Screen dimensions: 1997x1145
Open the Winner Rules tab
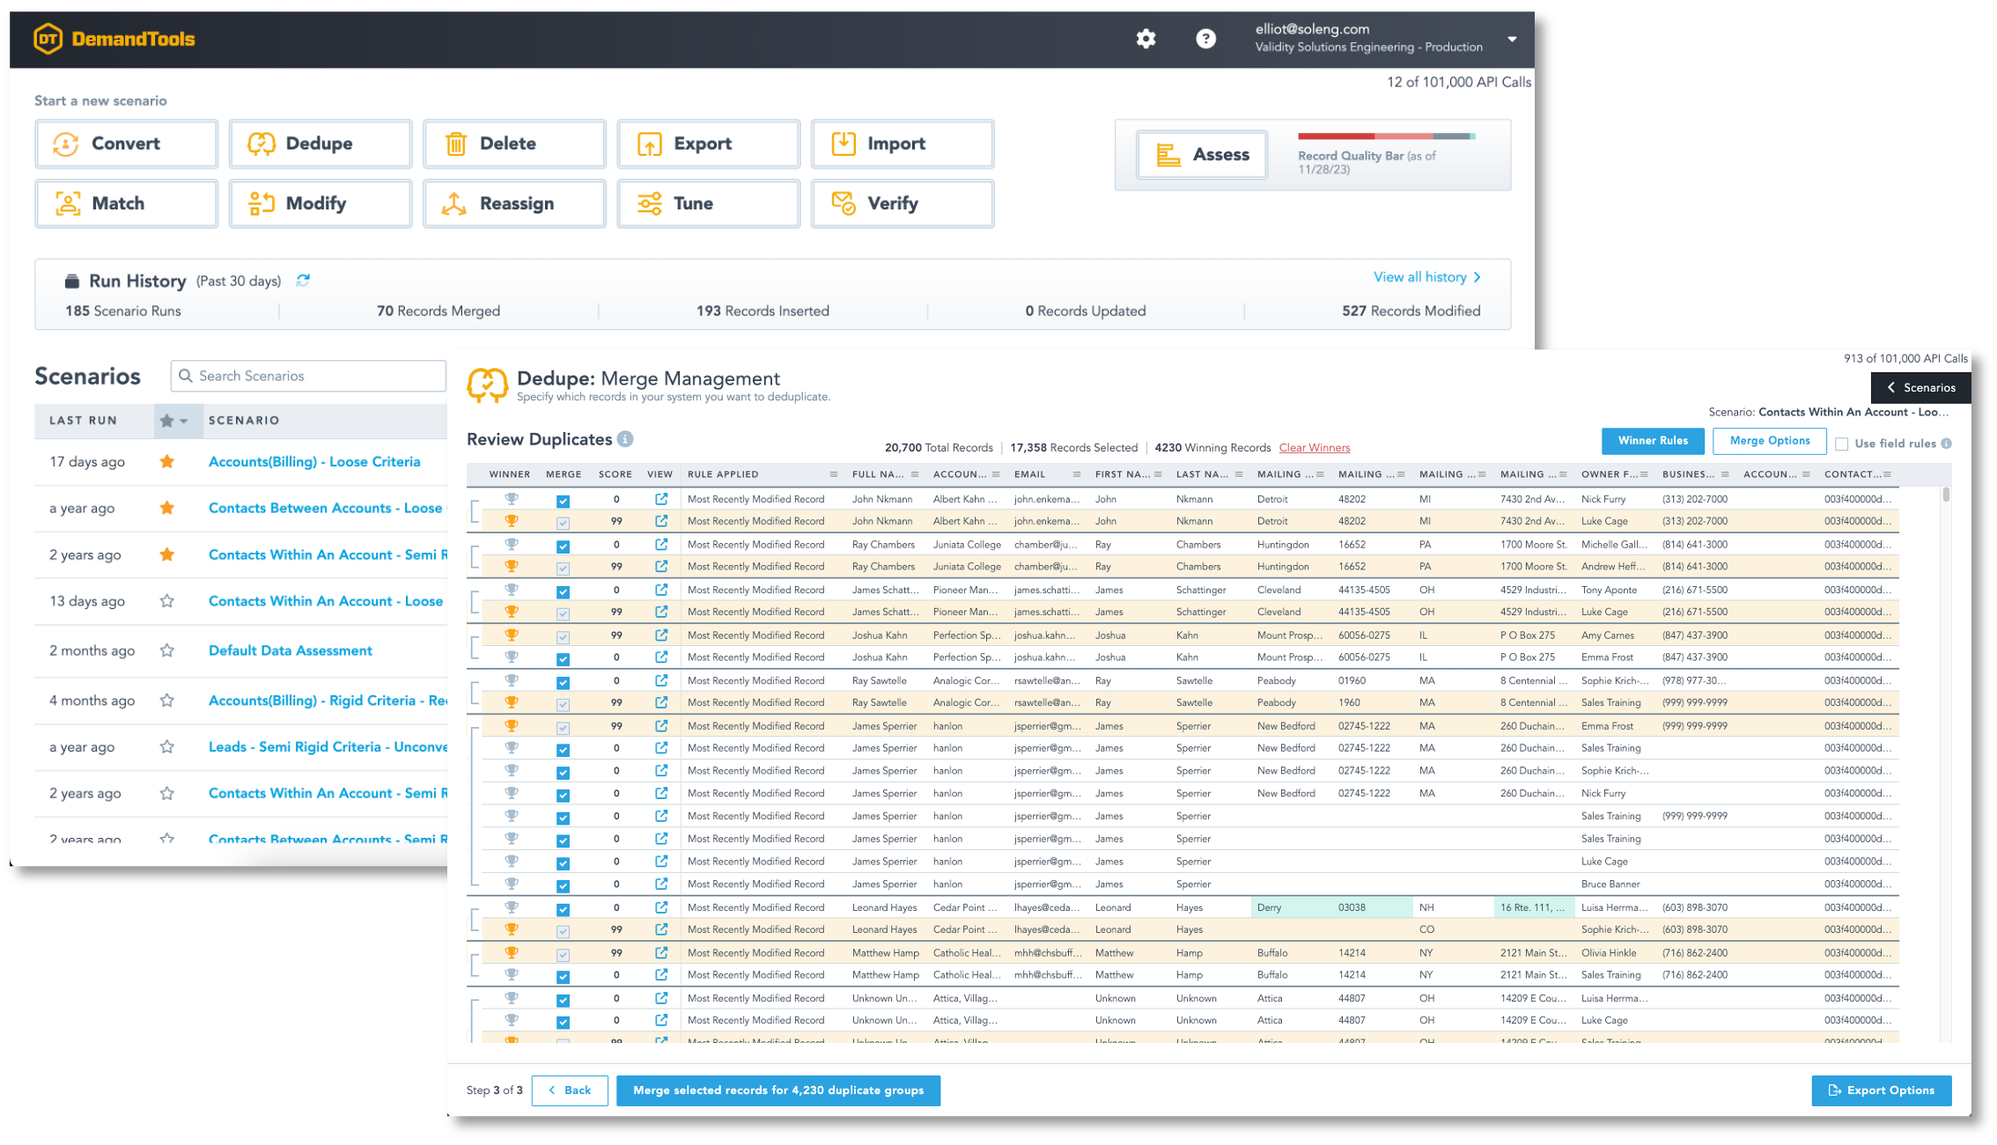pos(1652,441)
